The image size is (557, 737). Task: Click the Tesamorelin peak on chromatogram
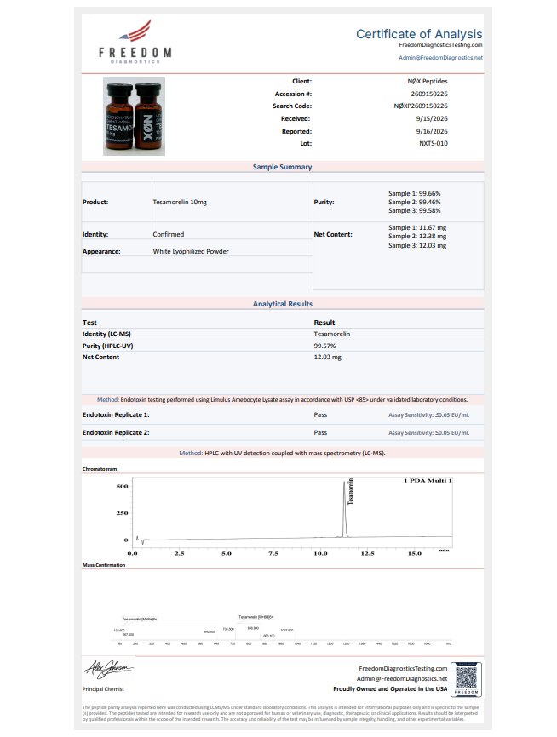point(345,509)
